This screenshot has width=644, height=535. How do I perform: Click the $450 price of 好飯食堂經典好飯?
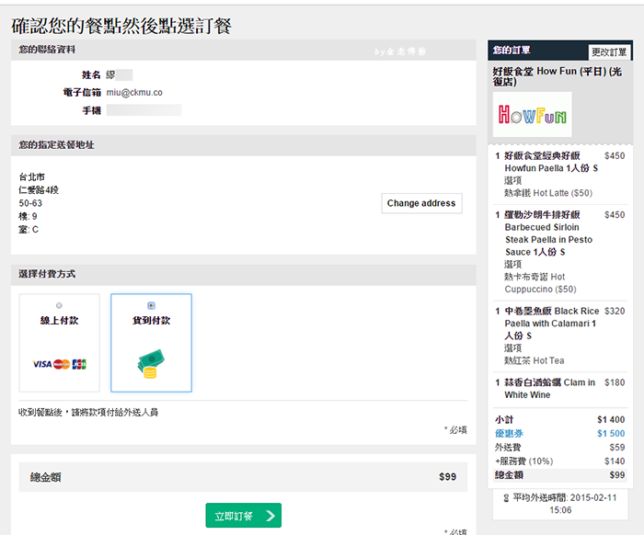615,156
